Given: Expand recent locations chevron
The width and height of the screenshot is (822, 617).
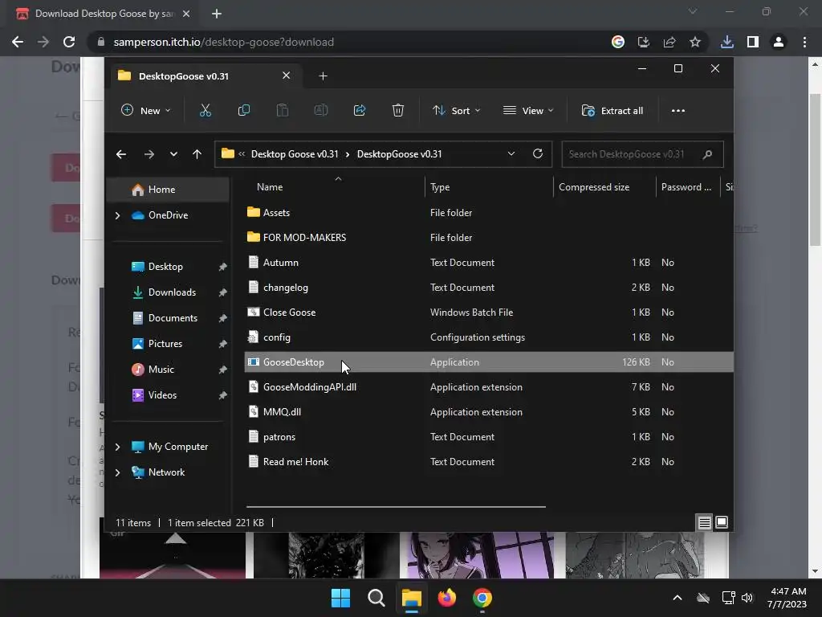Looking at the screenshot, I should click(x=173, y=154).
